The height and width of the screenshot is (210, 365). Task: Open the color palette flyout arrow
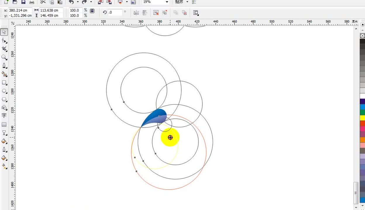point(363,25)
